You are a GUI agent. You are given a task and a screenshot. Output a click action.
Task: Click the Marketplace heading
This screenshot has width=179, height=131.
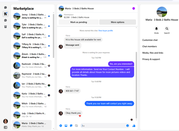[x=24, y=9]
